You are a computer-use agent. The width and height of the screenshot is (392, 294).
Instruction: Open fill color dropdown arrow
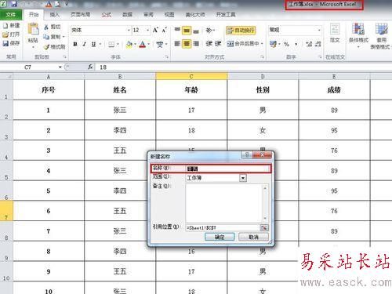pos(135,45)
